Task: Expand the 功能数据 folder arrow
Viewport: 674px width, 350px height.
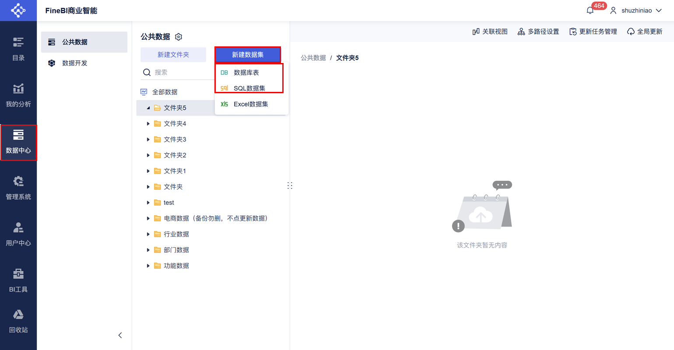Action: pyautogui.click(x=148, y=266)
